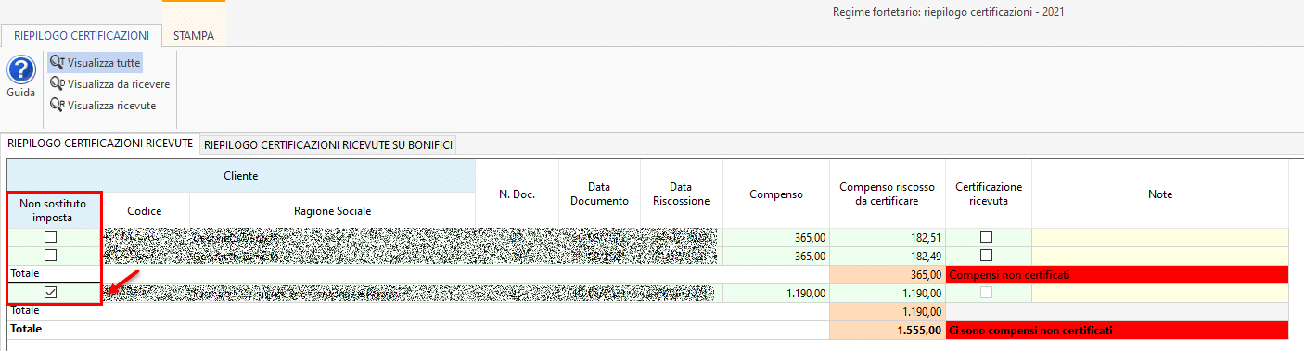Image resolution: width=1304 pixels, height=351 pixels.
Task: Click the Note field in the 1.190,00 row
Action: pos(1160,293)
